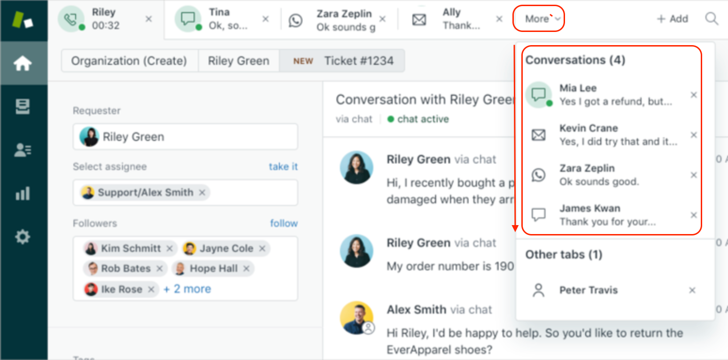Open the Home icon in sidebar
This screenshot has height=360, width=728.
point(23,63)
